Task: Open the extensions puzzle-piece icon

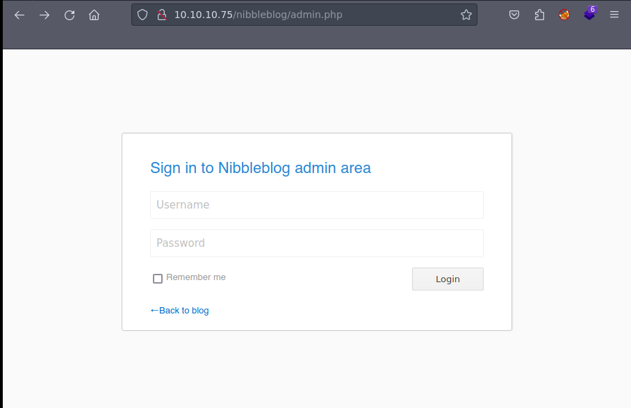Action: (539, 14)
